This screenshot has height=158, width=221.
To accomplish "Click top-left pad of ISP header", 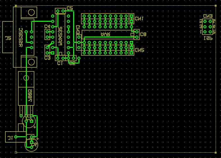I will (x=205, y=22).
